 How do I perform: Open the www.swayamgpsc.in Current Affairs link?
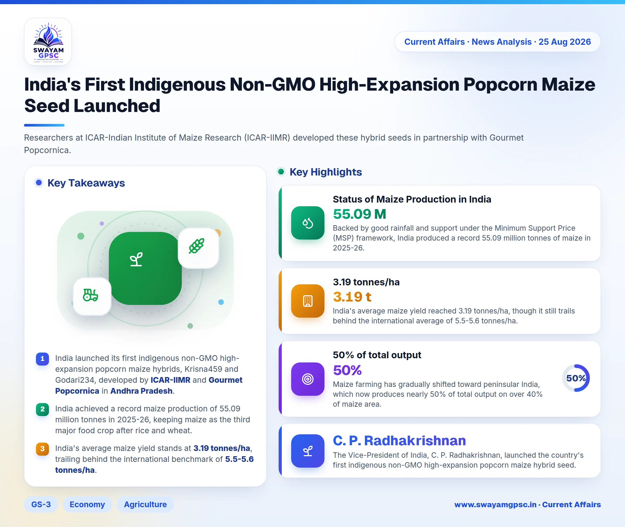click(x=527, y=504)
